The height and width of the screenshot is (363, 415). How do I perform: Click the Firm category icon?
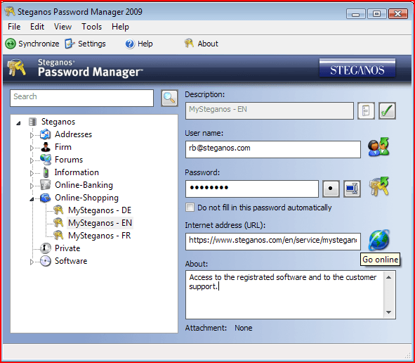tap(46, 147)
